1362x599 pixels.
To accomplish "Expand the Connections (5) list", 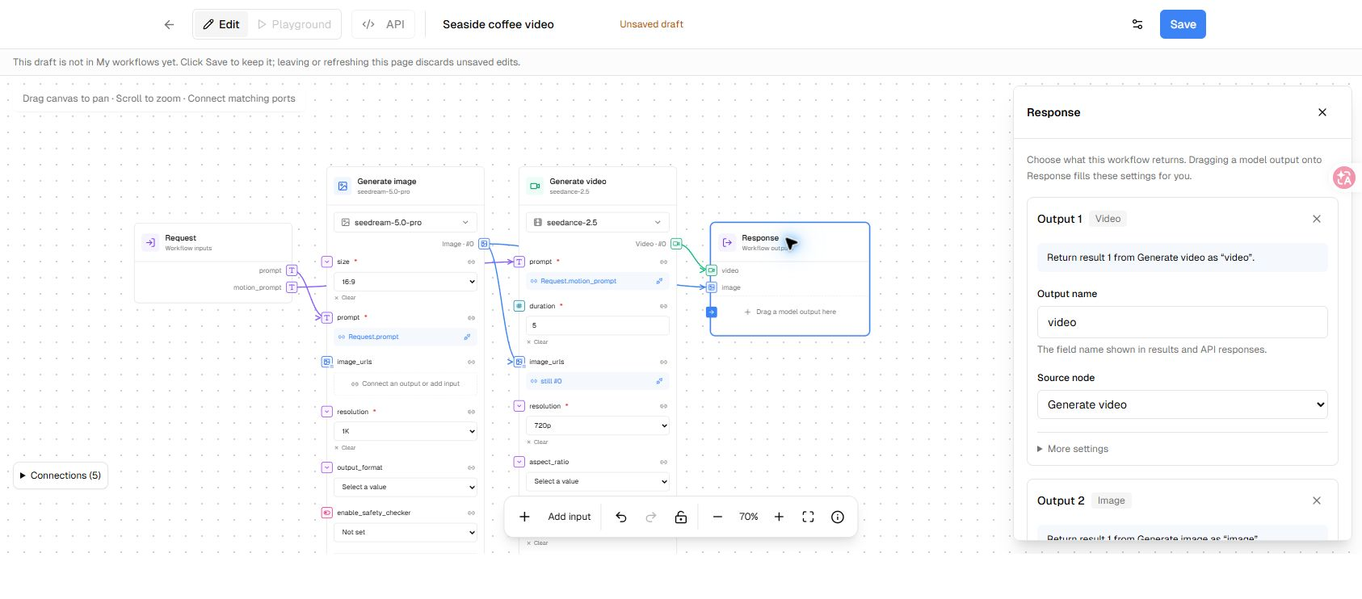I will 61,475.
